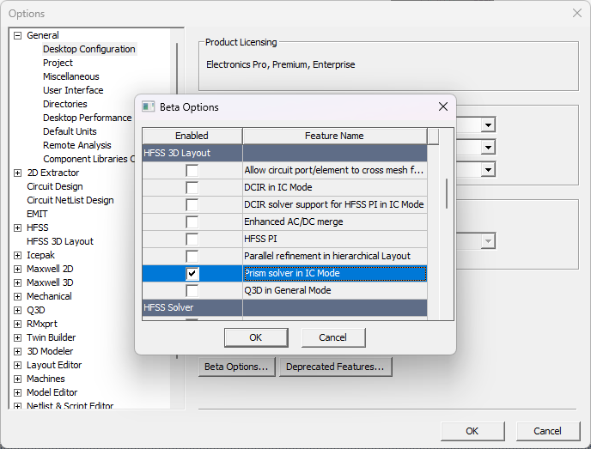This screenshot has width=591, height=449.
Task: Open the first dropdown in Options window
Action: point(488,124)
